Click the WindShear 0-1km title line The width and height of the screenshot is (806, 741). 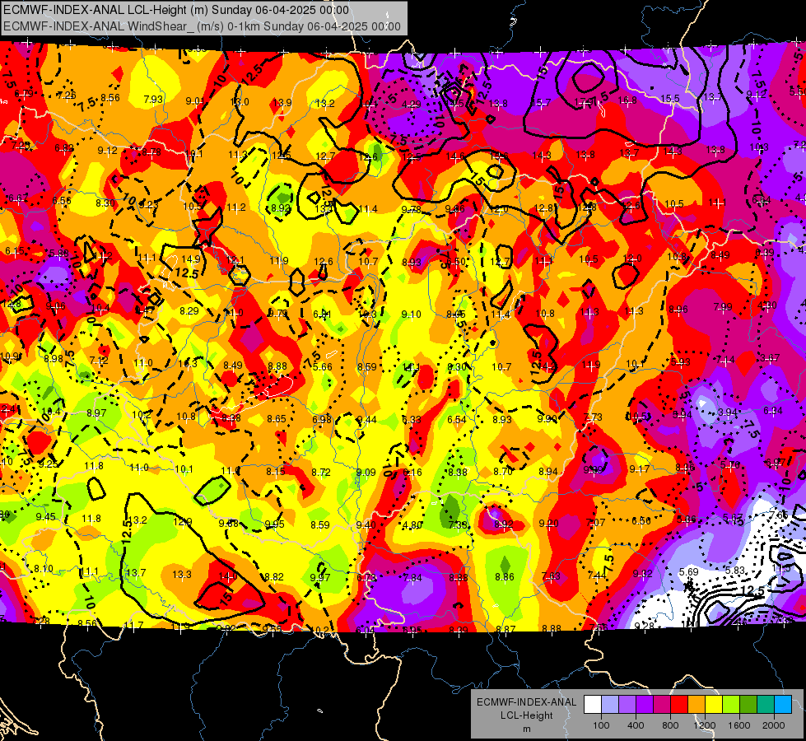click(202, 26)
